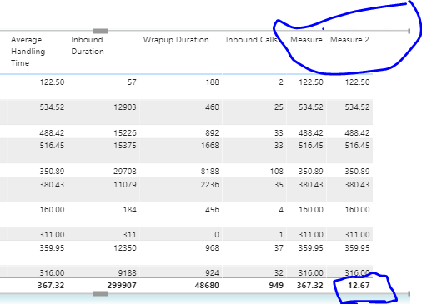Click Inbound Duration cell 15375
The image size is (422, 304).
click(x=125, y=146)
